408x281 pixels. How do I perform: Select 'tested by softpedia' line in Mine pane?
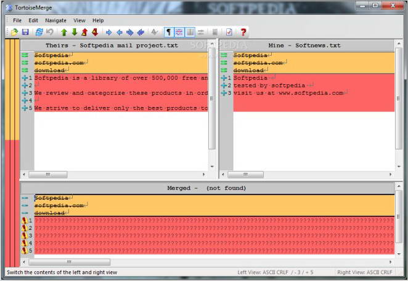tap(314, 85)
